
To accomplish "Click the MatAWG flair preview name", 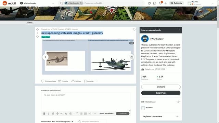I will point(149,108).
